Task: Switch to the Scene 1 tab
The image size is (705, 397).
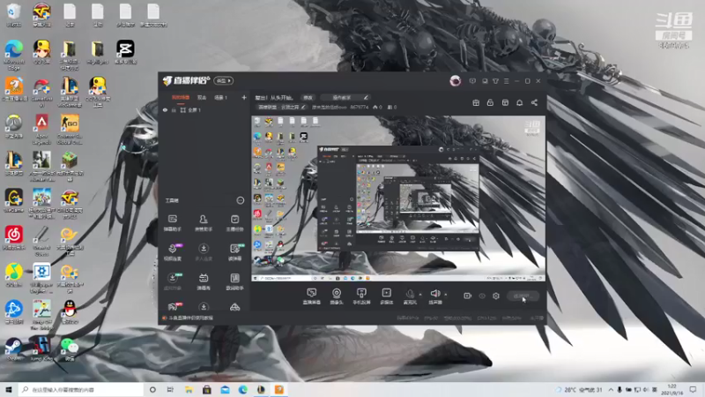Action: click(220, 97)
